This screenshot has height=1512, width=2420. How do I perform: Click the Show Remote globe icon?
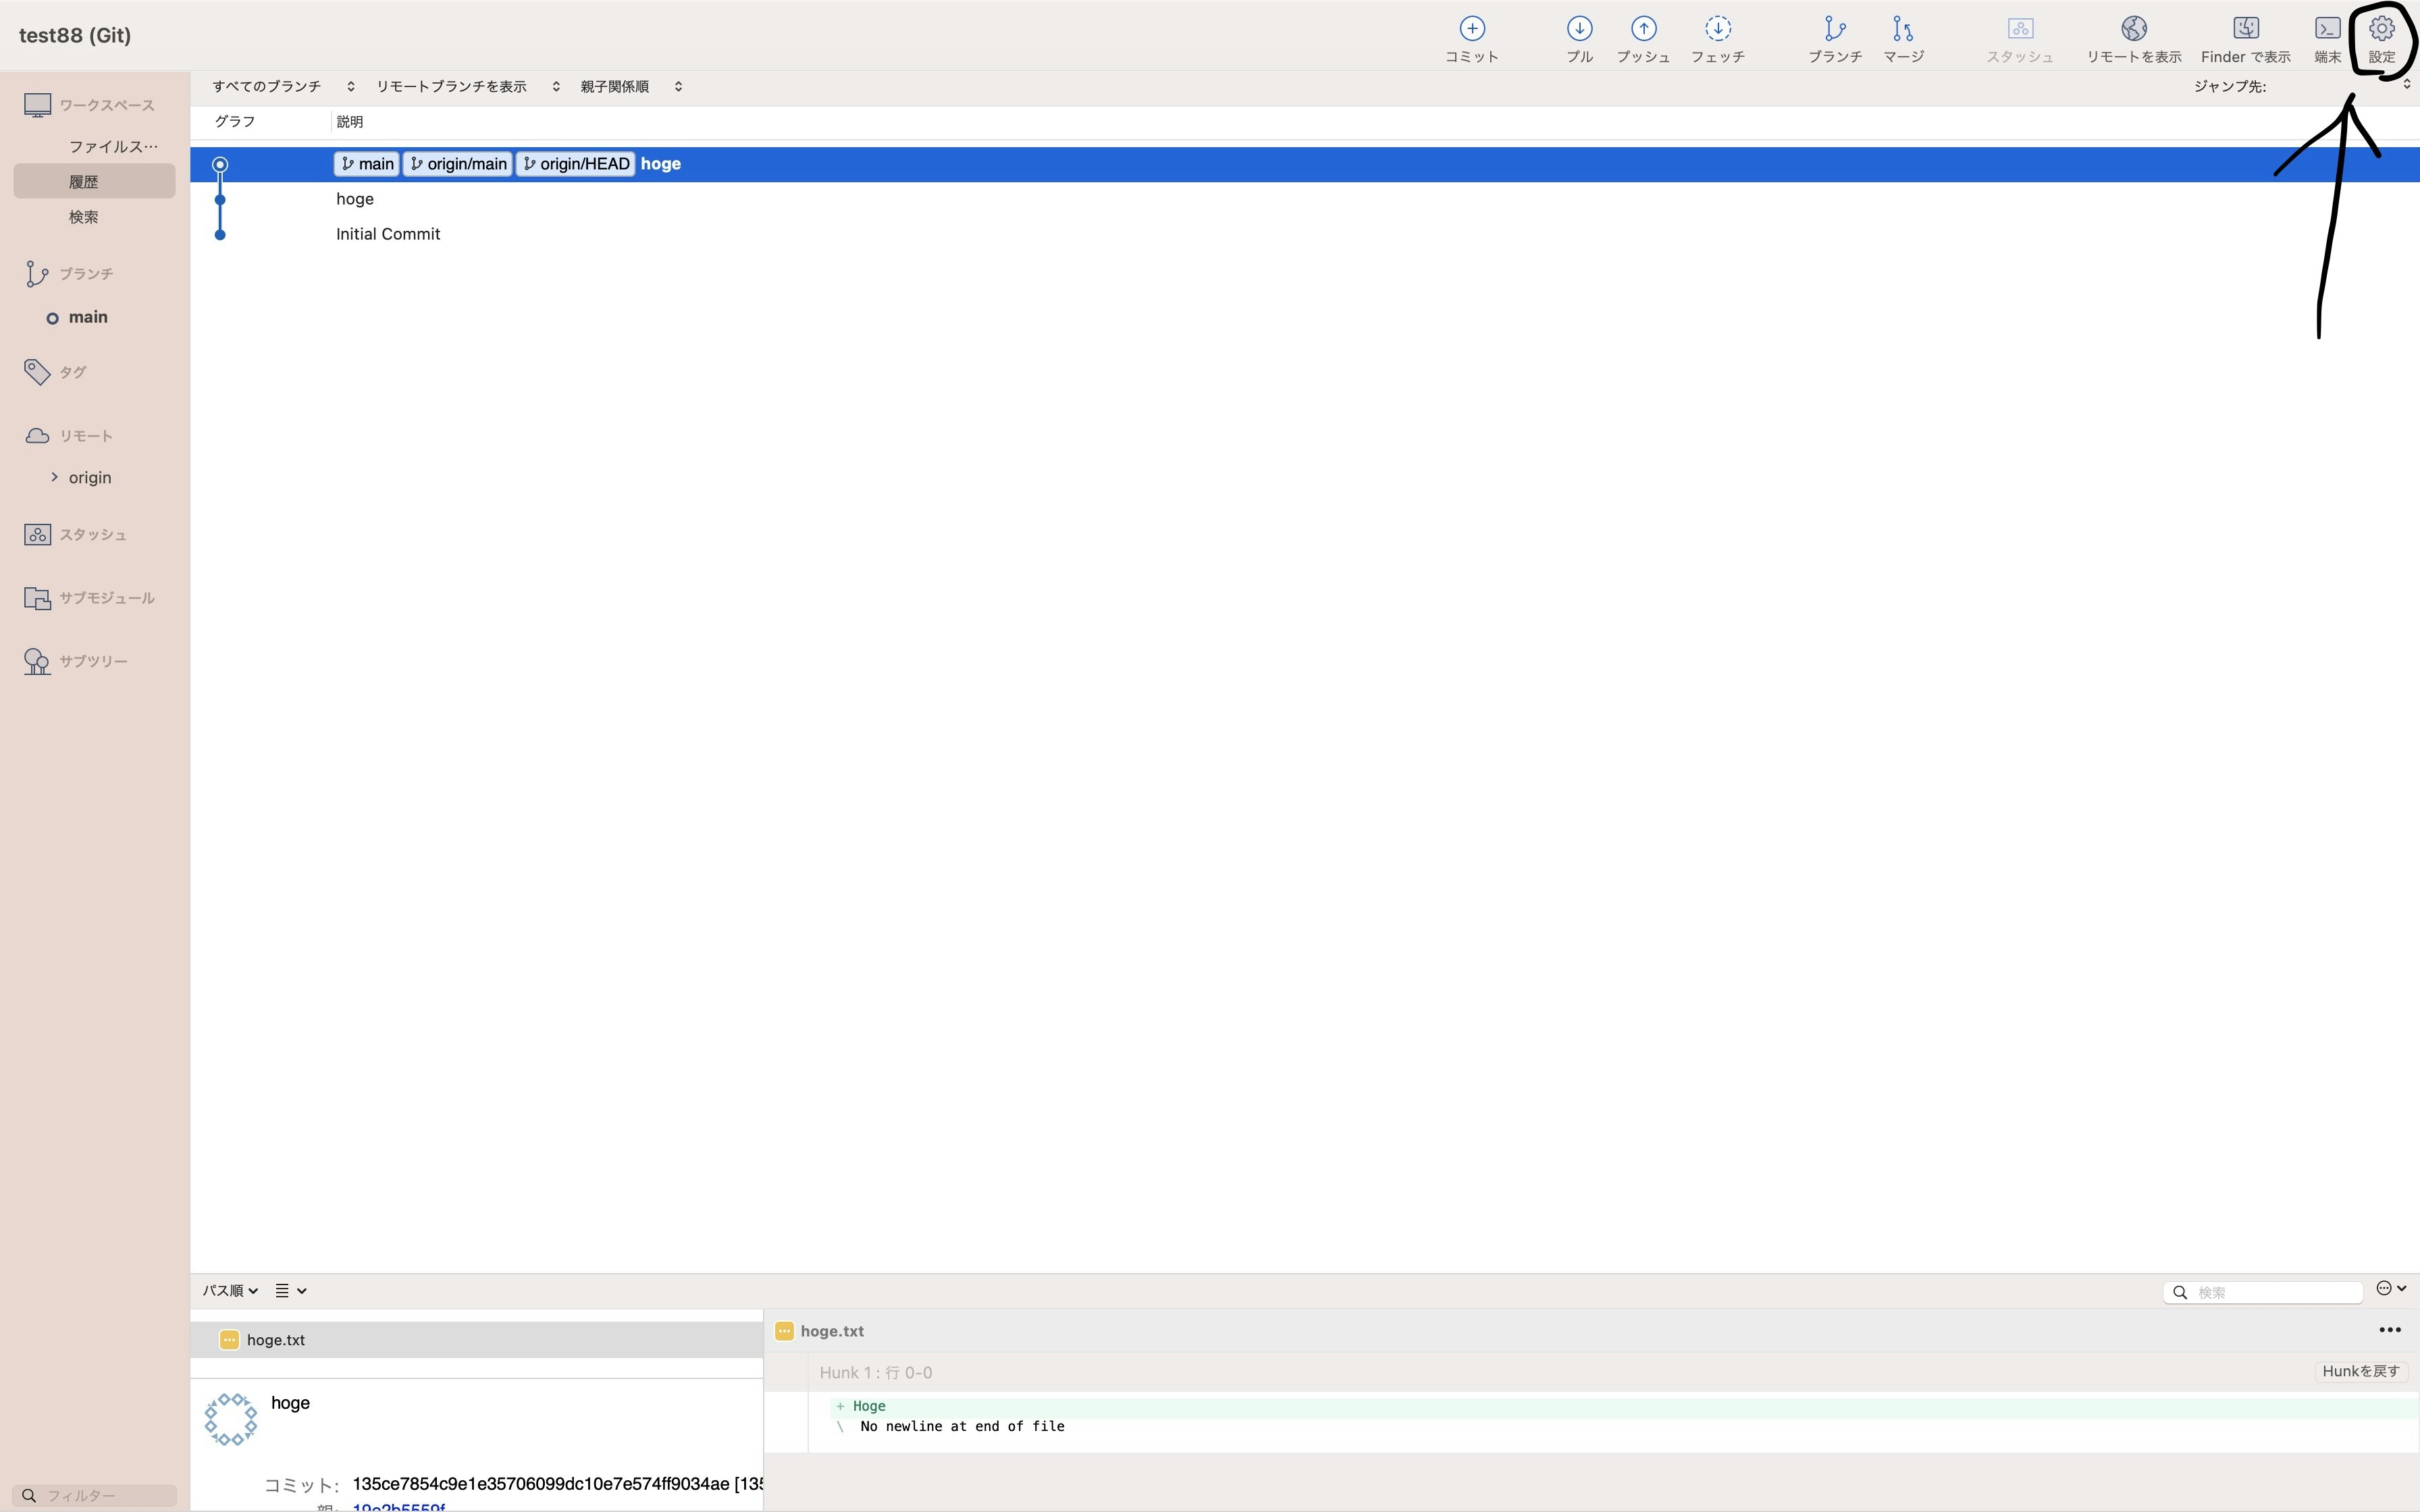click(x=2133, y=30)
